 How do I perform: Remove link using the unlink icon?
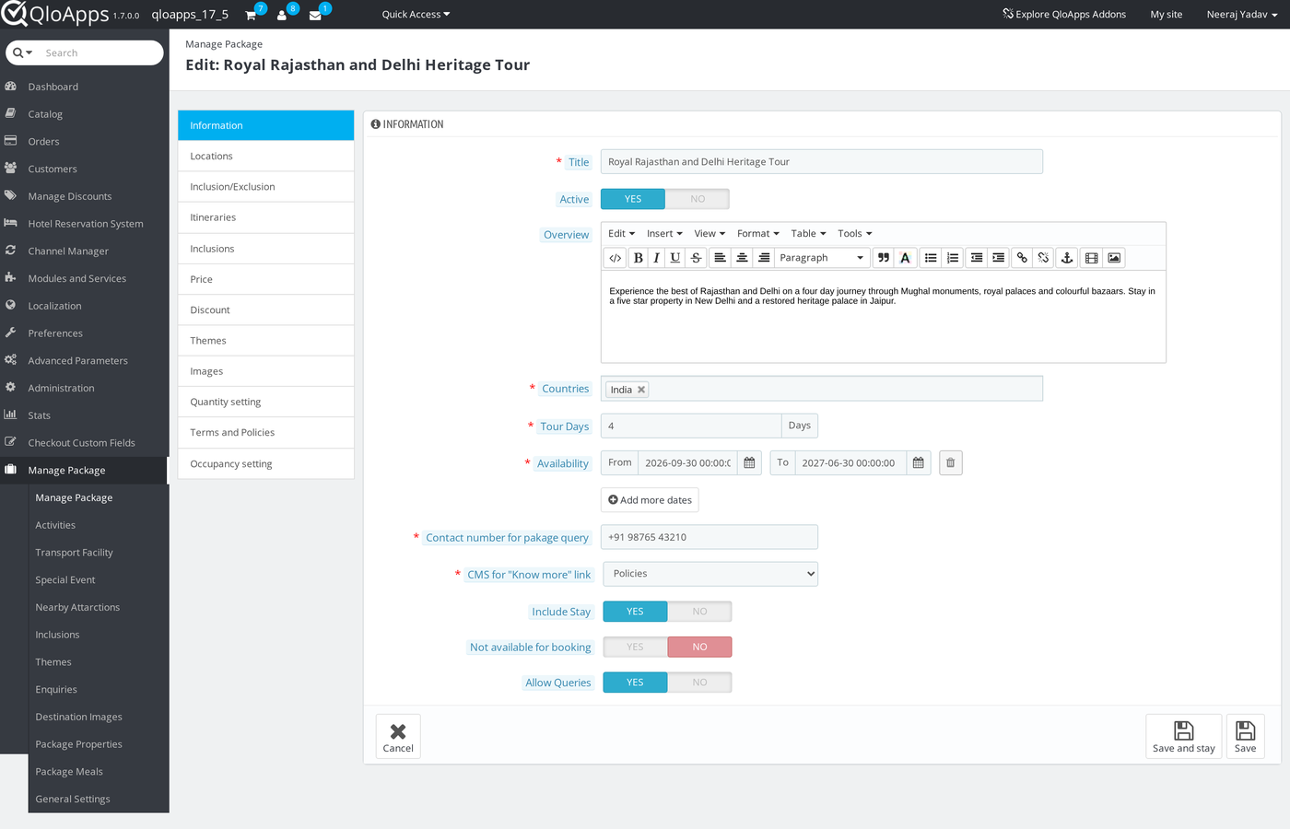1043,258
